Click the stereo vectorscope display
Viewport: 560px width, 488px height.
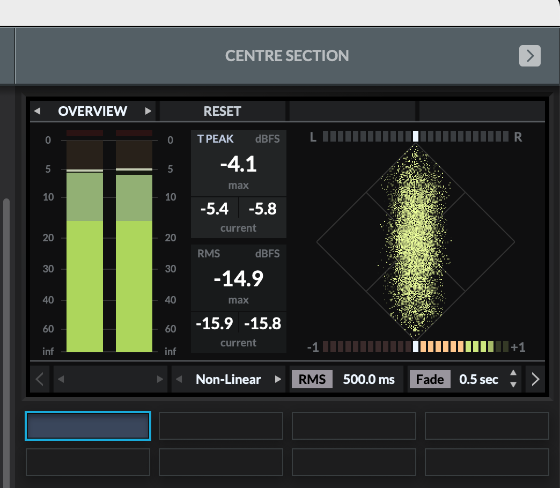coord(415,242)
